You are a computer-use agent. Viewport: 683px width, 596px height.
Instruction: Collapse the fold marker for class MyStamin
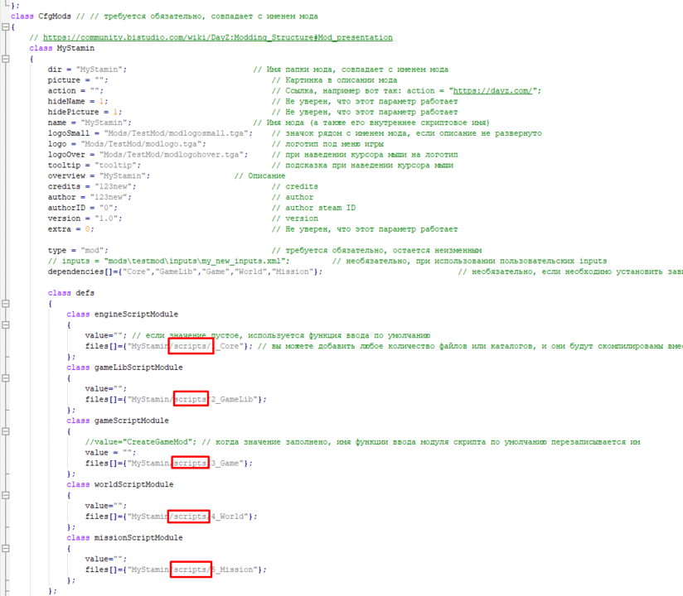[5, 59]
